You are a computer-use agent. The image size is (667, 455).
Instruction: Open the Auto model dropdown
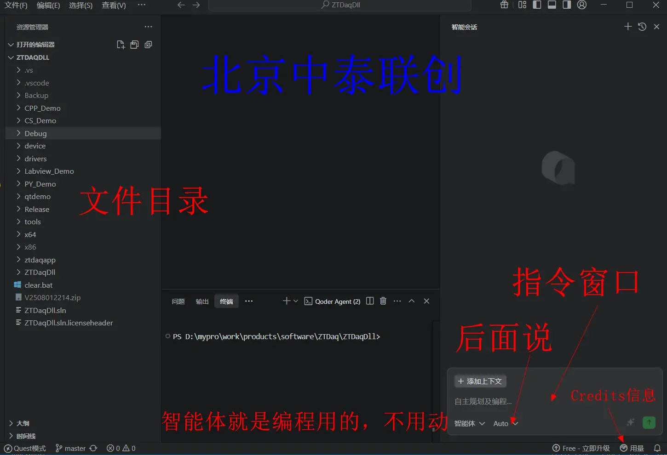(x=505, y=423)
